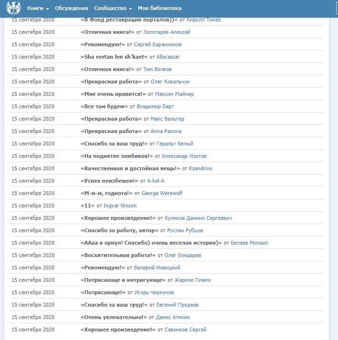Click the author link Сергей Баранников
This screenshot has width=338, height=340.
click(158, 44)
